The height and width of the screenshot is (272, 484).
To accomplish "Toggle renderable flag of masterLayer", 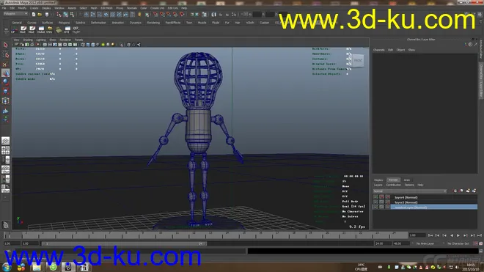I will 375,207.
